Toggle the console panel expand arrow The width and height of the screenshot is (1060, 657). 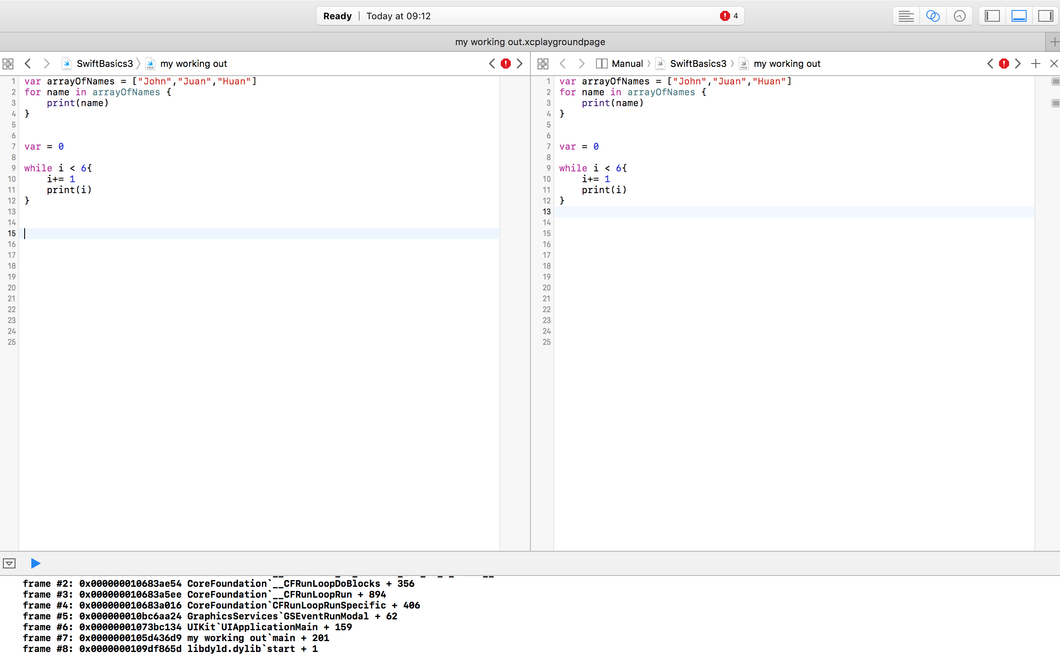coord(10,563)
